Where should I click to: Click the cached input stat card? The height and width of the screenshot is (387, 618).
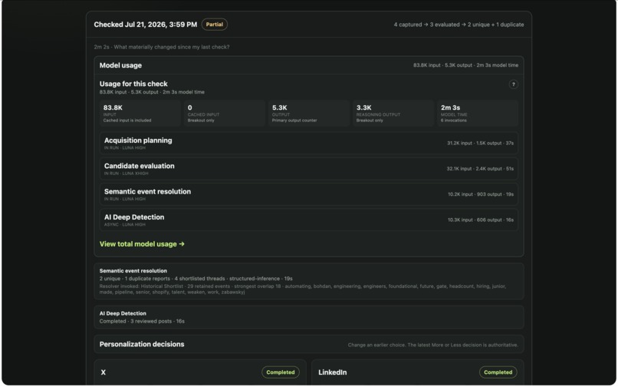coord(224,113)
